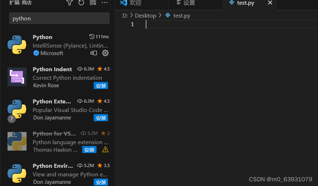Open the Python Indent extension icon
This screenshot has width=318, height=186.
coord(17,77)
